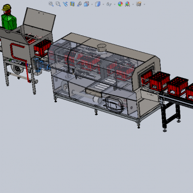The width and height of the screenshot is (193, 193).
Task: Click the Display Style box icon
Action: 97,4
